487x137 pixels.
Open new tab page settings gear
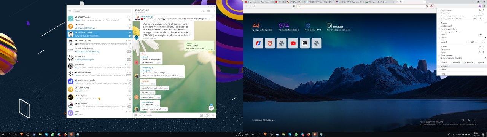point(463,120)
